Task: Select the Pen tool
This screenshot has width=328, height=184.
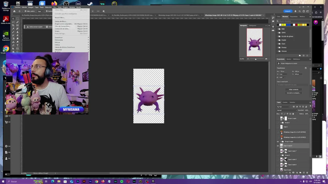Action: [x=13, y=45]
